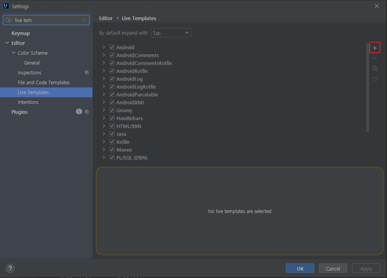The height and width of the screenshot is (278, 387).
Task: Open the Plugins settings page
Action: point(19,112)
